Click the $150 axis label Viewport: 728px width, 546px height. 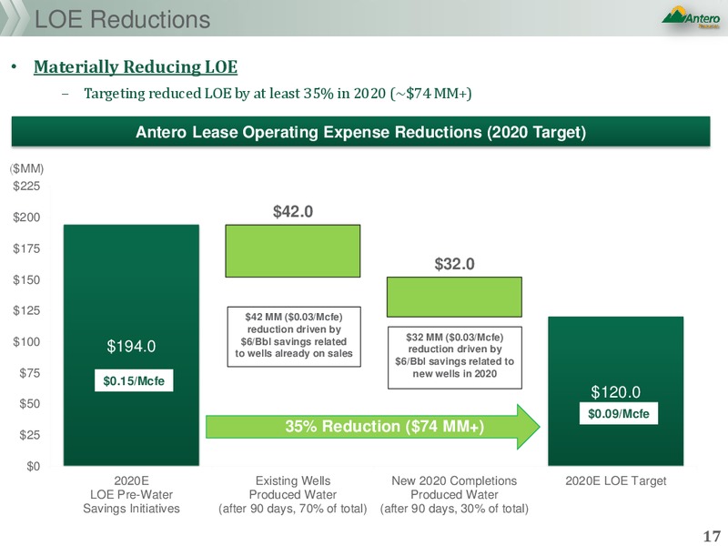[26, 279]
